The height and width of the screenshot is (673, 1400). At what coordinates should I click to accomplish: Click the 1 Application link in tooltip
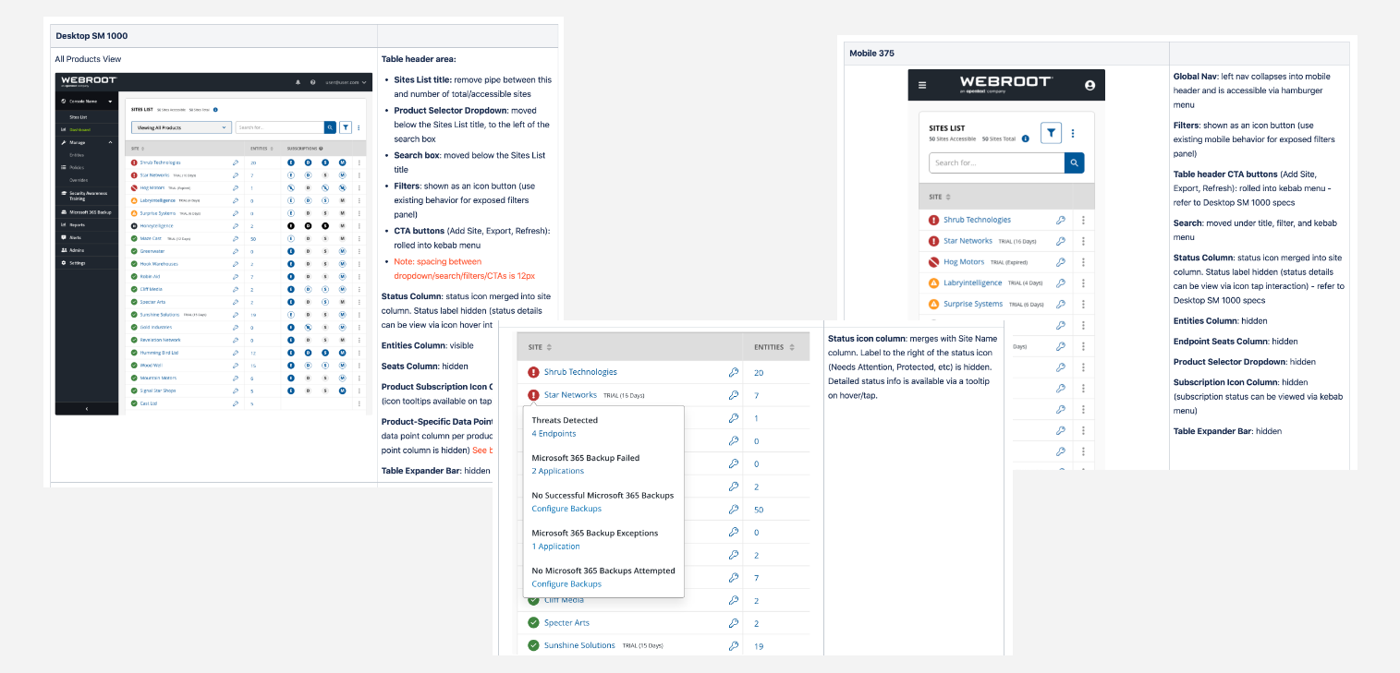555,547
